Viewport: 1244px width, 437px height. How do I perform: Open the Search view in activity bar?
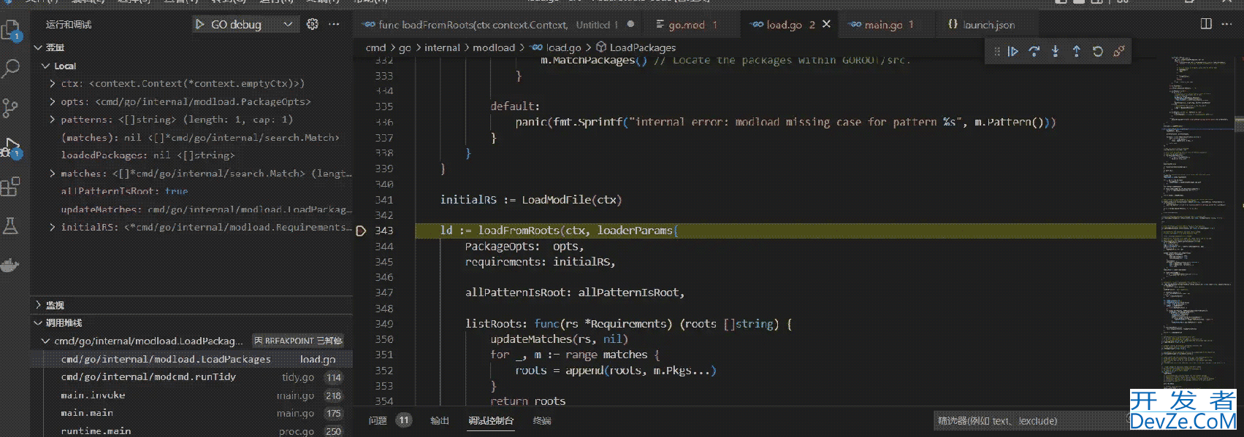coord(11,69)
